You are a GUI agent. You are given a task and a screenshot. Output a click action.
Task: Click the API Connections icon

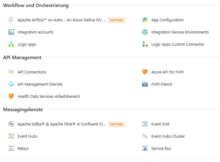(11, 72)
